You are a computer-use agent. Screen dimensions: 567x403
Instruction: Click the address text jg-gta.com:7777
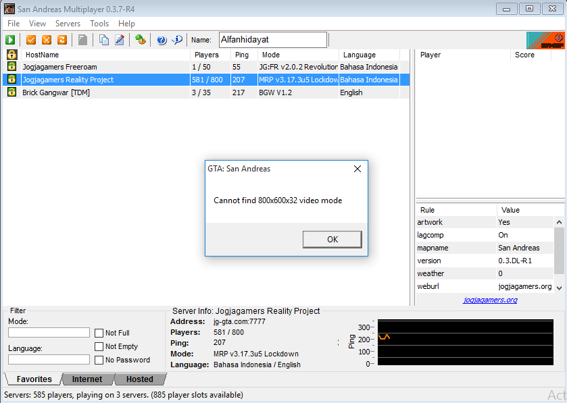[239, 321]
